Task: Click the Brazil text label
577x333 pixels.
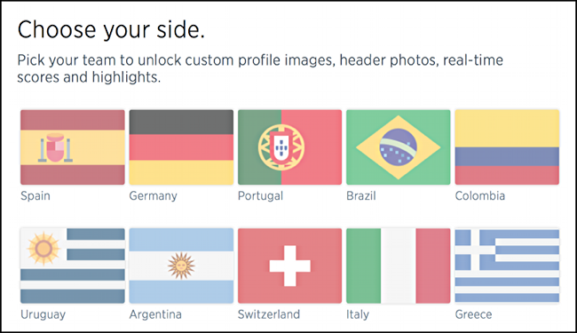Action: 361,195
